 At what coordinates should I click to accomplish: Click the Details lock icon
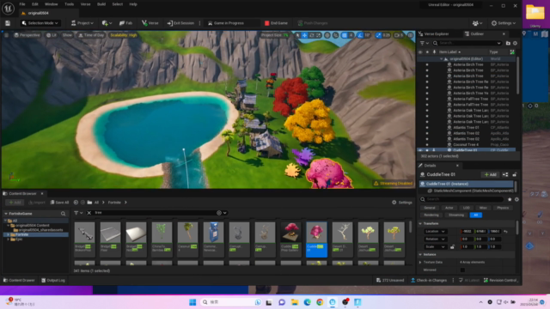[x=515, y=174]
